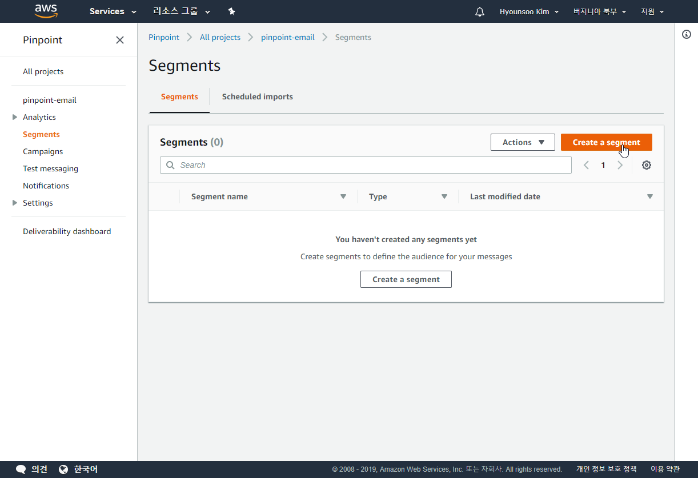The height and width of the screenshot is (478, 698).
Task: Click white Create a segment button
Action: pyautogui.click(x=406, y=279)
